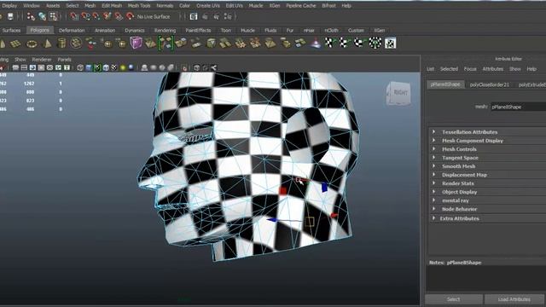Toggle textured display in viewport toolbar
The height and width of the screenshot is (307, 546).
coord(113,67)
